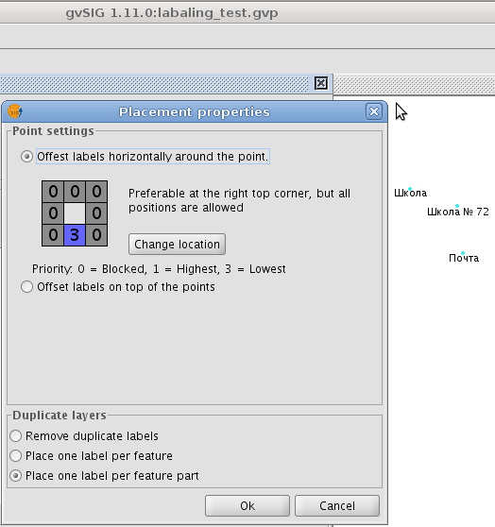
Task: Close the docked panel with boxed X icon
Action: pos(321,83)
